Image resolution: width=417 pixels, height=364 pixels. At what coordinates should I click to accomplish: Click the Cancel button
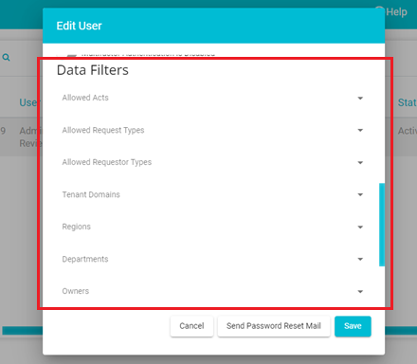coord(191,326)
